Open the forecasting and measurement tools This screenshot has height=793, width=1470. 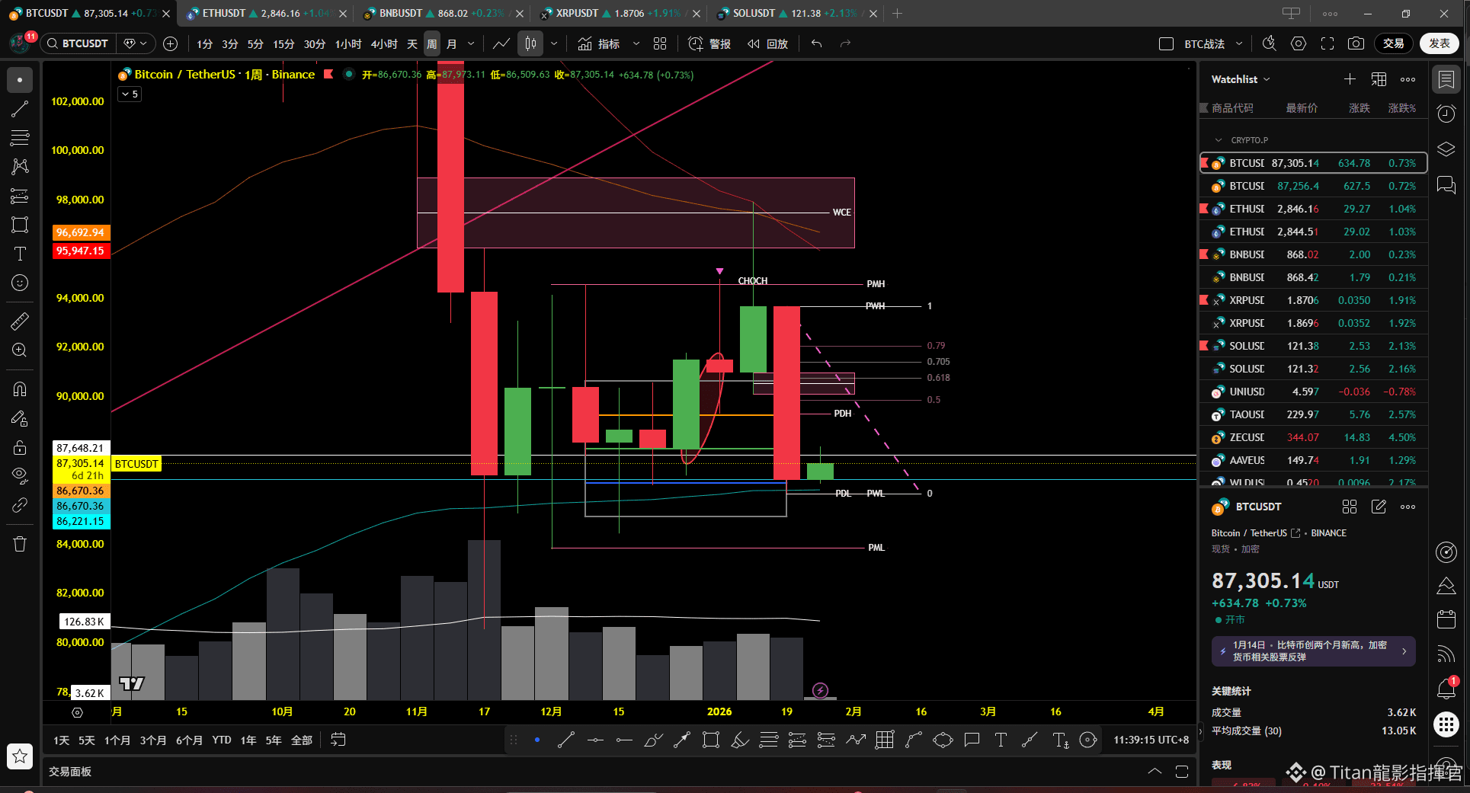coord(20,196)
